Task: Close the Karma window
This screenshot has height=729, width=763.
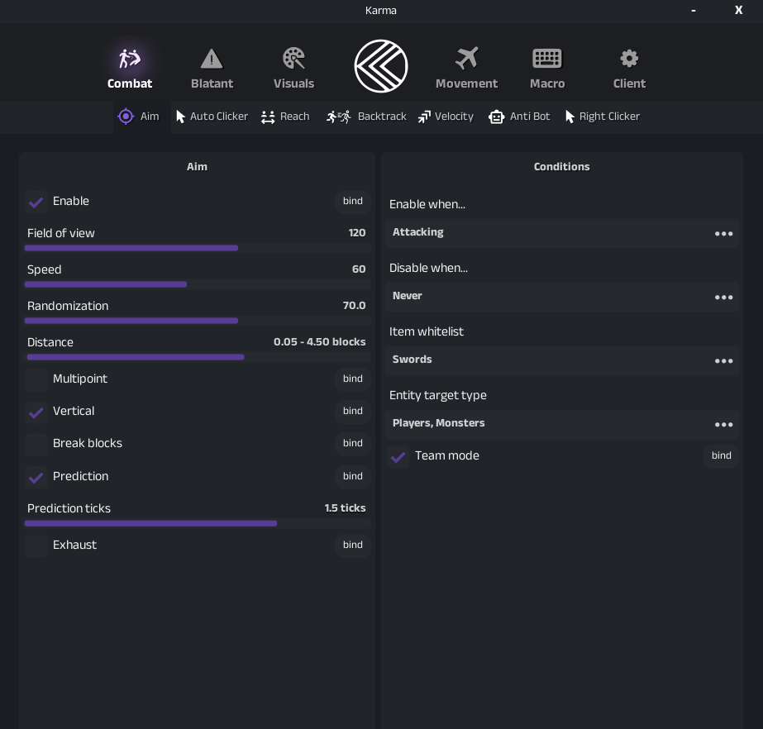Action: 739,10
